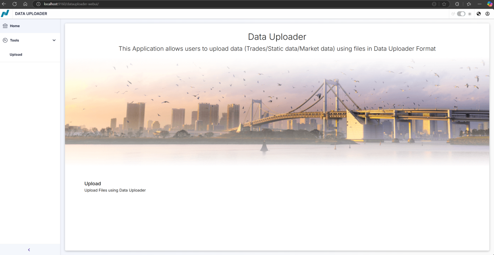Image resolution: width=494 pixels, height=255 pixels.
Task: Click the bridge skyline banner image
Action: point(277,113)
